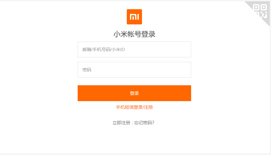Recover a forgotten password
The height and width of the screenshot is (155, 271).
[144, 123]
